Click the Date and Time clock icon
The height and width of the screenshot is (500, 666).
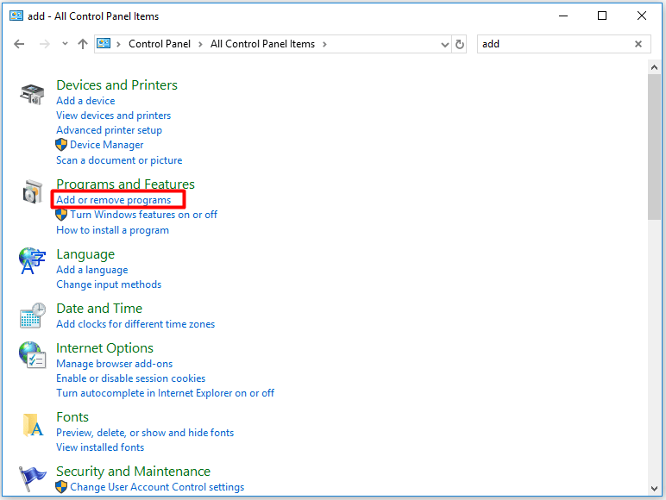point(32,316)
